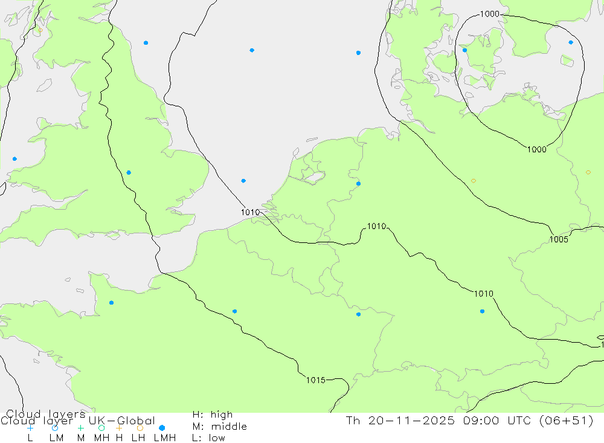
Task: Click the green plus M legend symbol
Action: click(80, 428)
